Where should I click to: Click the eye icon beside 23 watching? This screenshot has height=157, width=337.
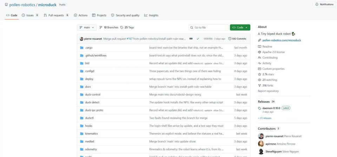pos(259,80)
